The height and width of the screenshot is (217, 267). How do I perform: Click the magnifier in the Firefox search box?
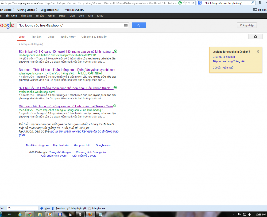(253, 3)
